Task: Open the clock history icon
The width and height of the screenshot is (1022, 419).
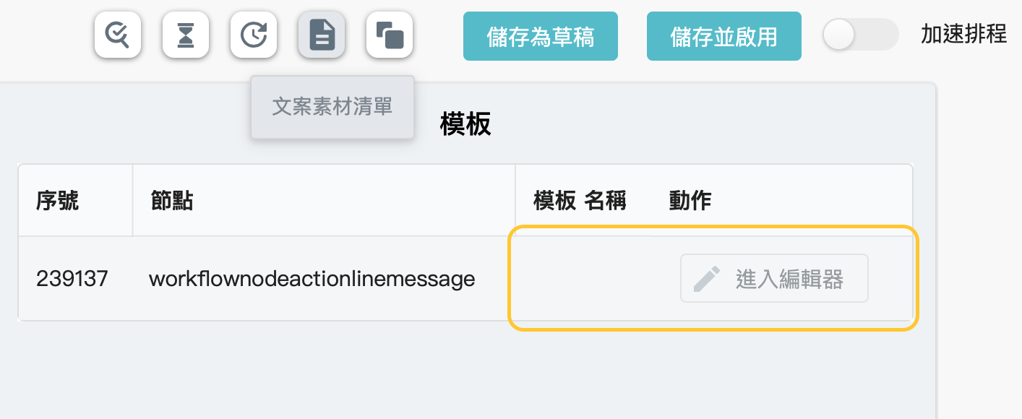Action: [254, 35]
